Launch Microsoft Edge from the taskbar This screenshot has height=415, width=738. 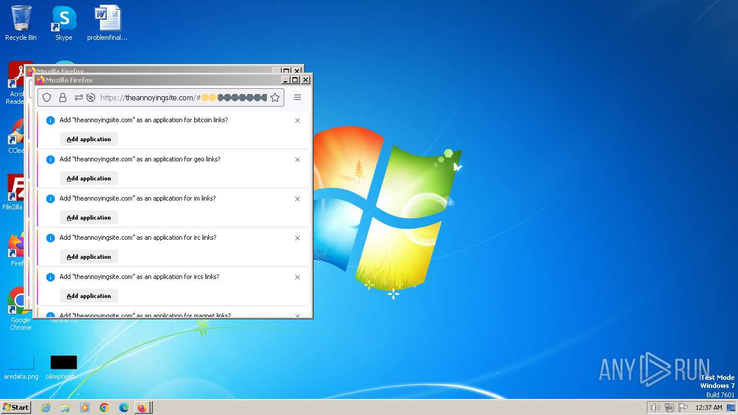124,408
